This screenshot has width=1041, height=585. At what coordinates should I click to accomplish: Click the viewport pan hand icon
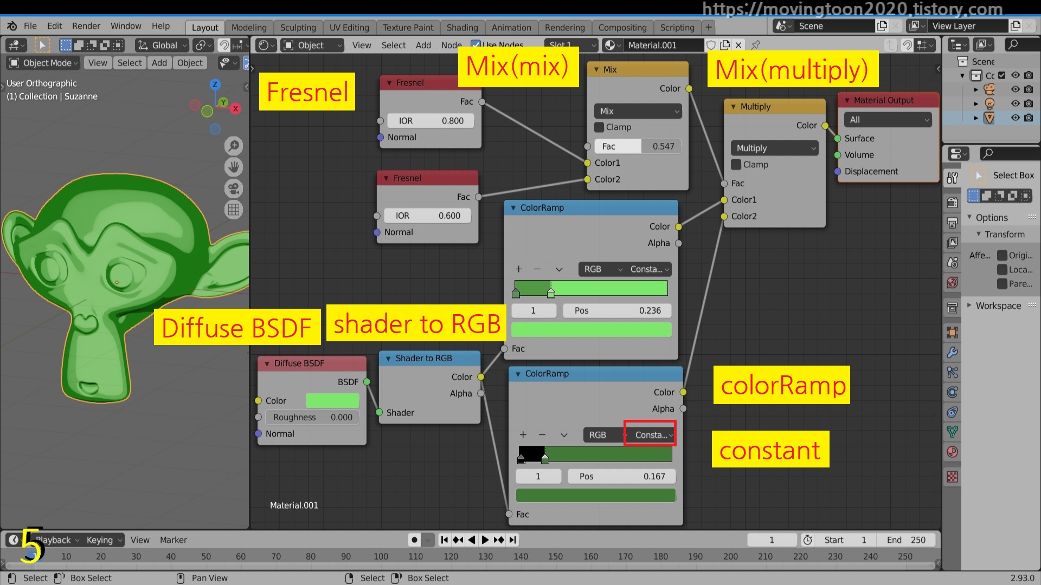[234, 167]
